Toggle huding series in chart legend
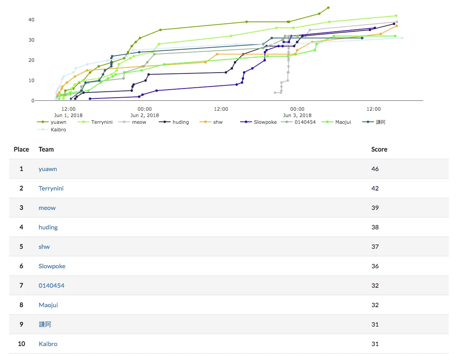The height and width of the screenshot is (354, 456). tap(174, 122)
